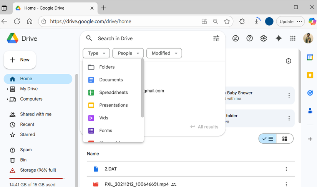
Task: Open Shared with me section
Action: (35, 114)
